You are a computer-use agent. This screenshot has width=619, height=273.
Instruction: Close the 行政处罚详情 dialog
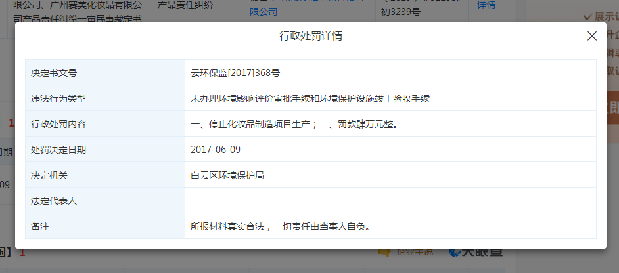[591, 36]
